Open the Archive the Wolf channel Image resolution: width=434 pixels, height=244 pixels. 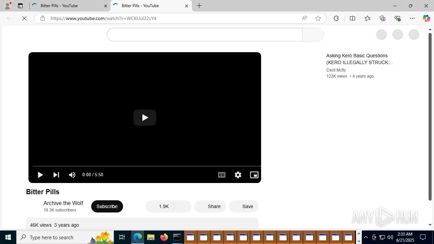click(63, 203)
